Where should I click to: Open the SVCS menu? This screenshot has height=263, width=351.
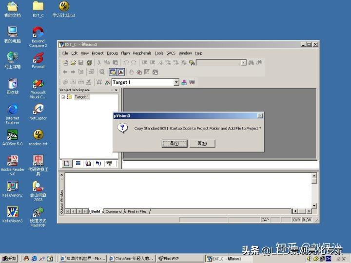171,53
